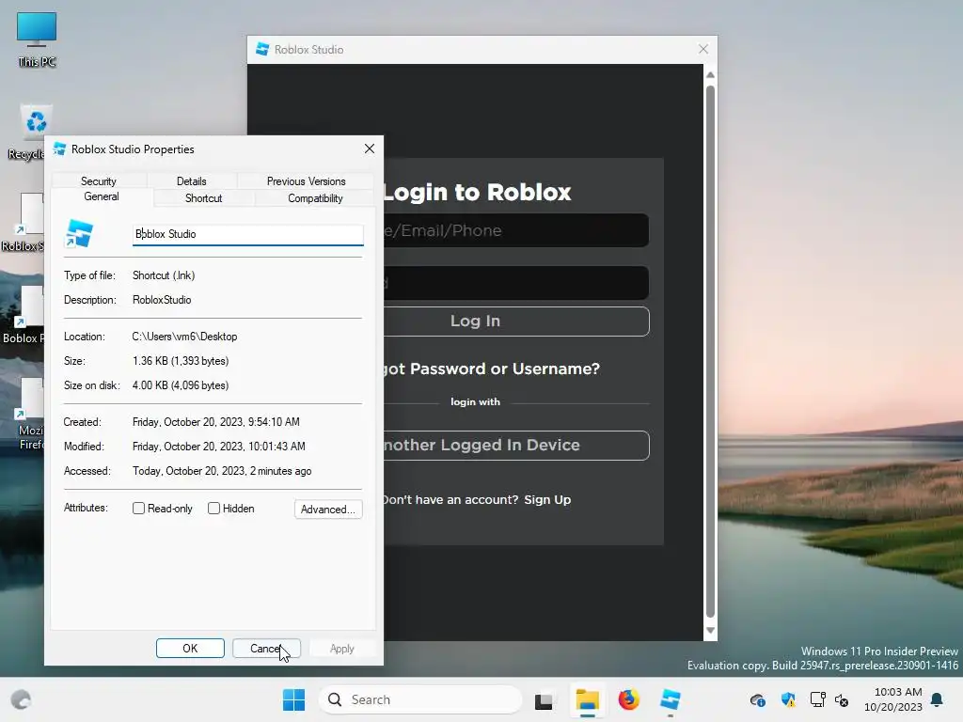Switch to Previous Versions tab
Image resolution: width=963 pixels, height=722 pixels.
pyautogui.click(x=306, y=181)
